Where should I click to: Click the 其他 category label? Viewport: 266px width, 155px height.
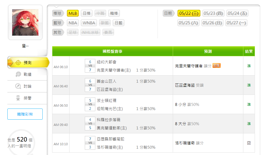(x=58, y=32)
